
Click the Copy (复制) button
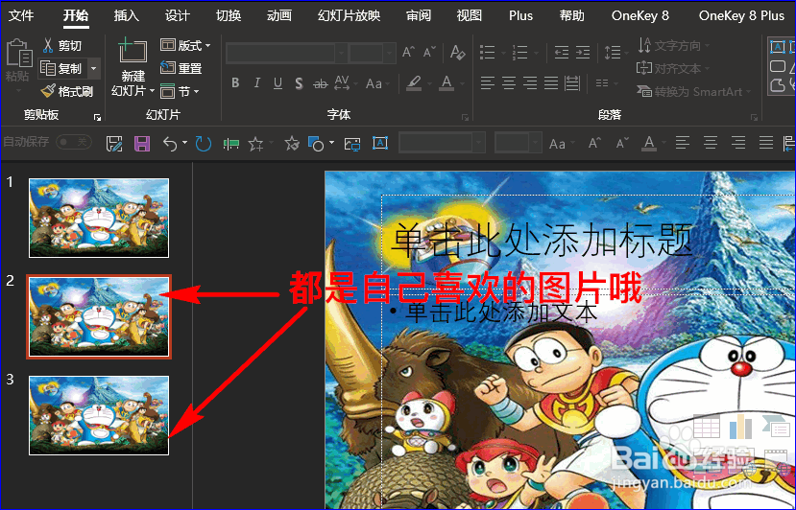(60, 68)
